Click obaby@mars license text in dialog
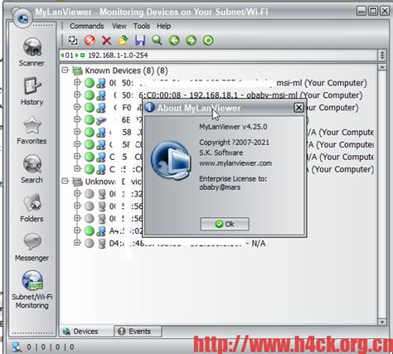 220,187
